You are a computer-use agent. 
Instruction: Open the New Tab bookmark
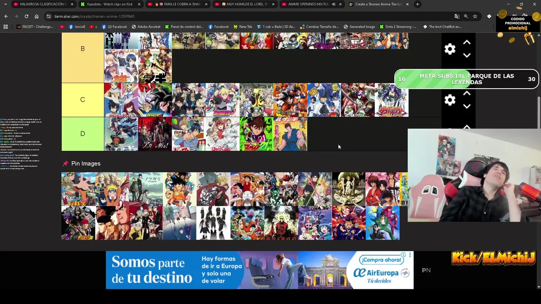coord(243,27)
